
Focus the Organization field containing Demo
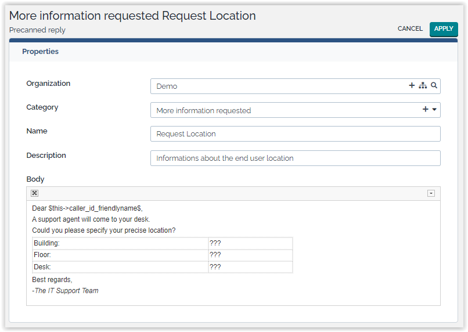(x=279, y=86)
